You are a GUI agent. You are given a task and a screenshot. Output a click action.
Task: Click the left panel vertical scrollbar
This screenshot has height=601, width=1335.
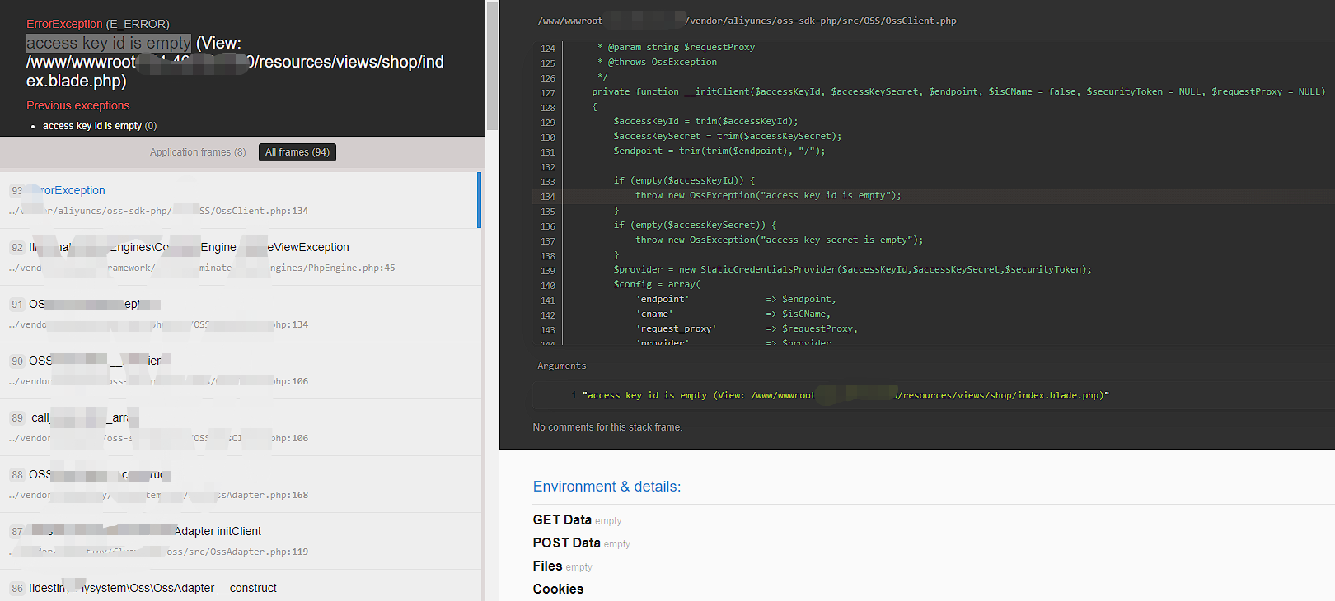(x=492, y=66)
